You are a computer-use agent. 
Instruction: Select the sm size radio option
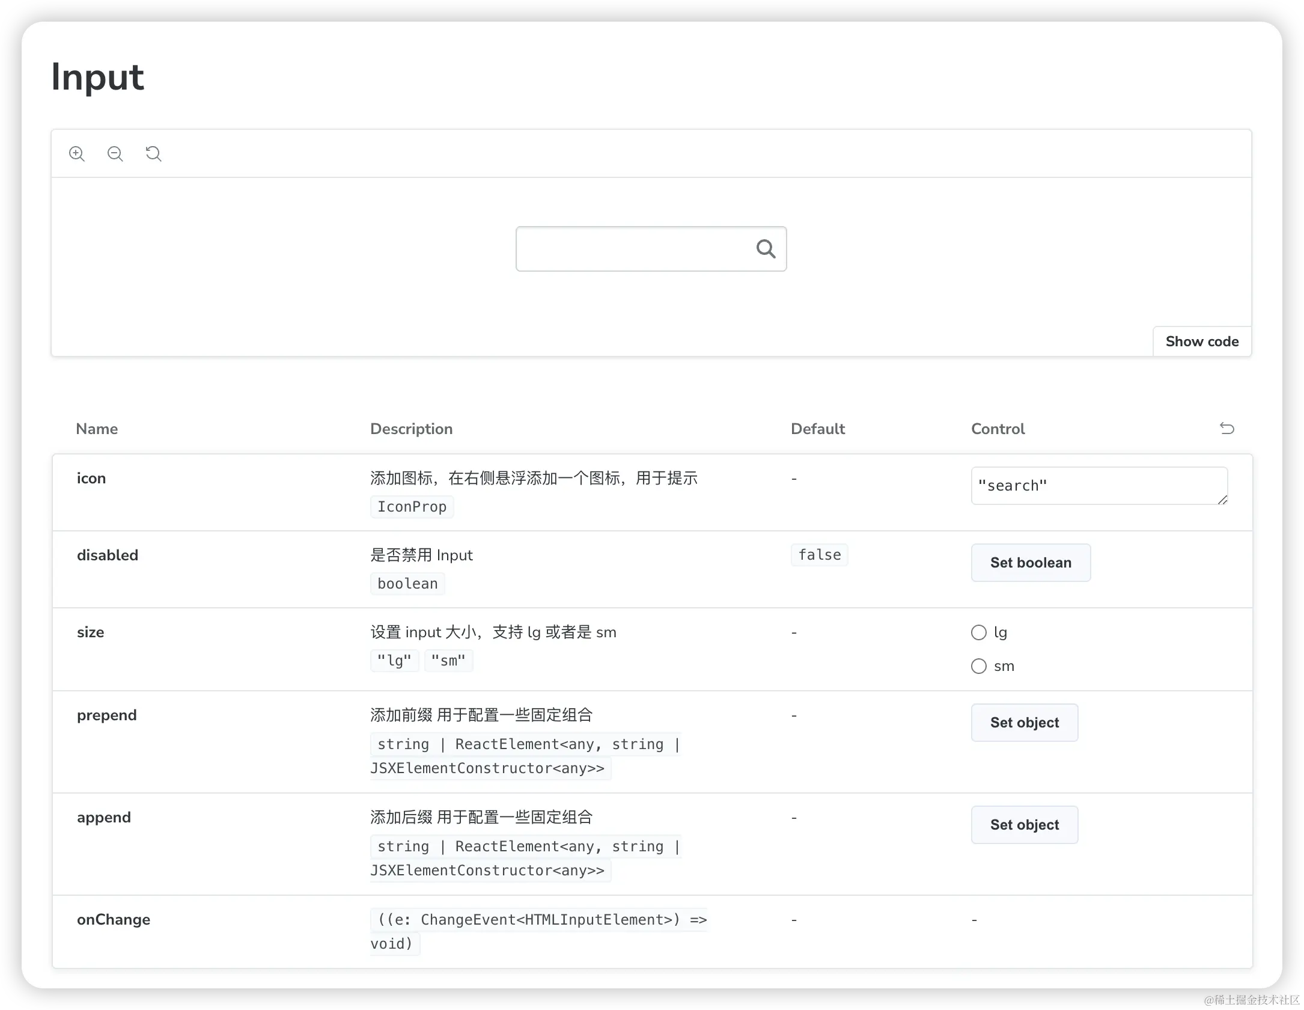point(979,666)
